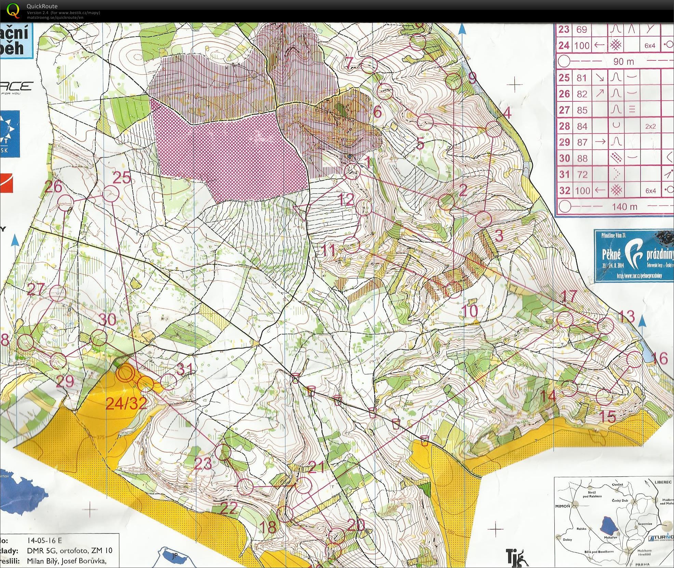Select control number 27 label on map

coord(36,289)
